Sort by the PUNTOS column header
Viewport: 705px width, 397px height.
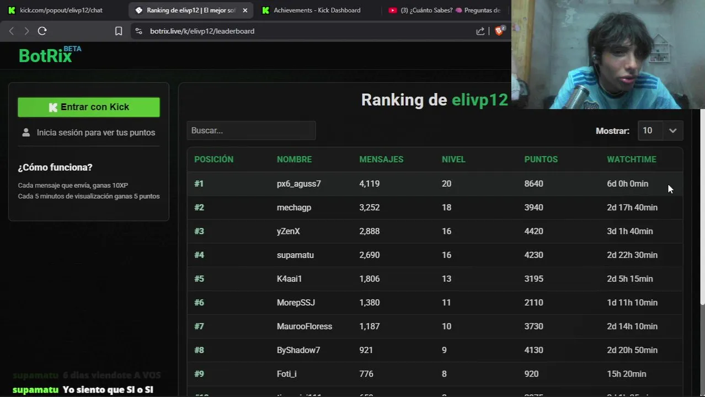coord(541,159)
